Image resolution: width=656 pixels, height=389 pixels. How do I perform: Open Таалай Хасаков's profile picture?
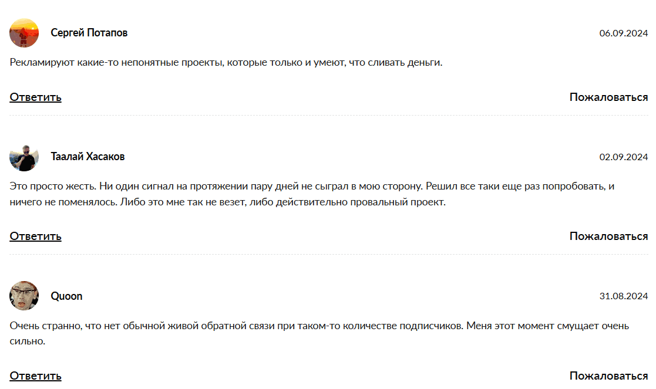(24, 157)
